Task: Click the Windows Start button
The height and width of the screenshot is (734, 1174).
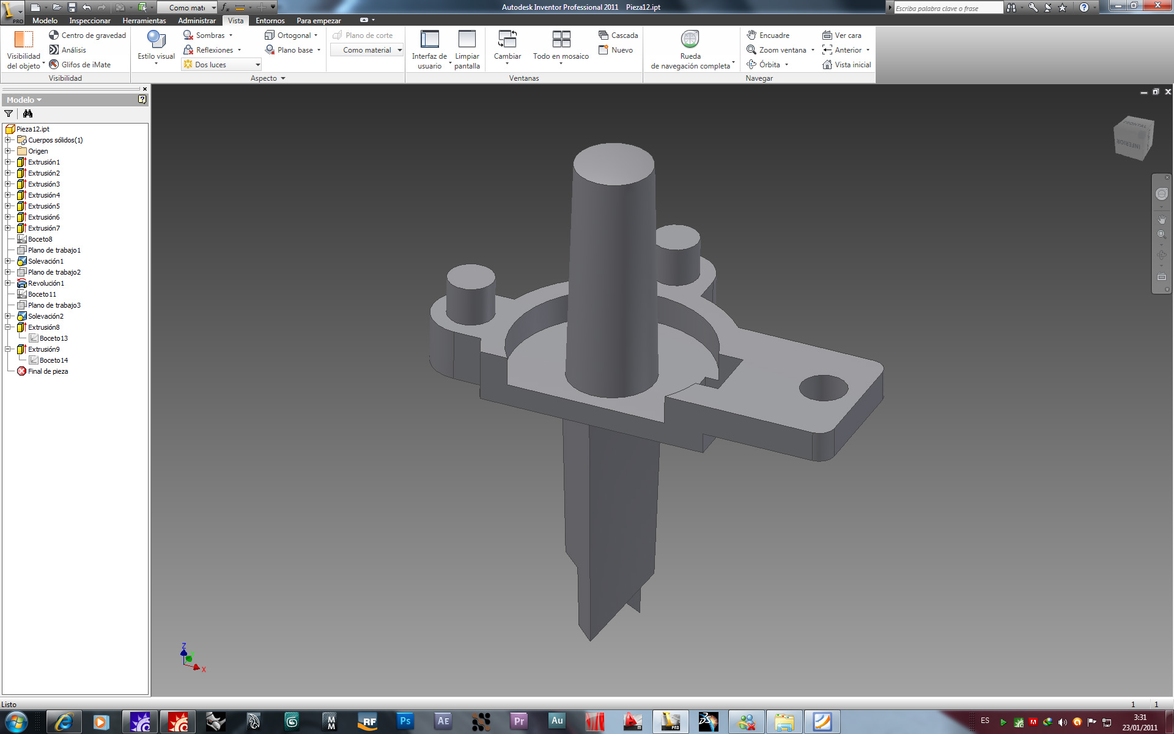Action: click(16, 722)
